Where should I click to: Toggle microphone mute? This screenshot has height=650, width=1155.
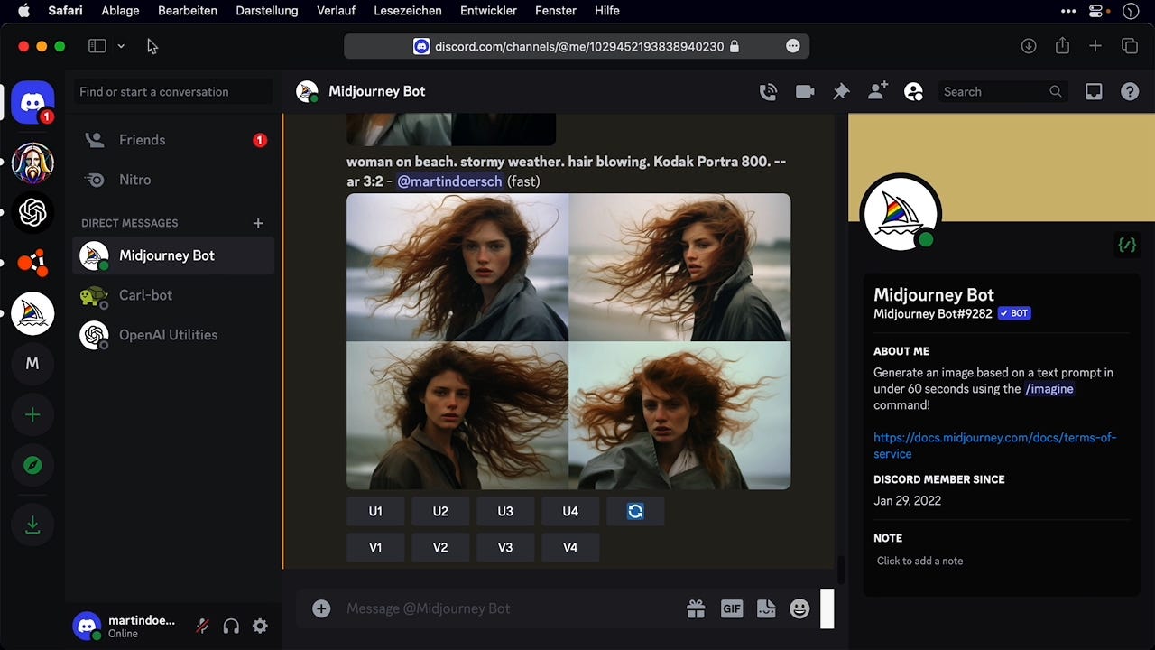tap(202, 626)
